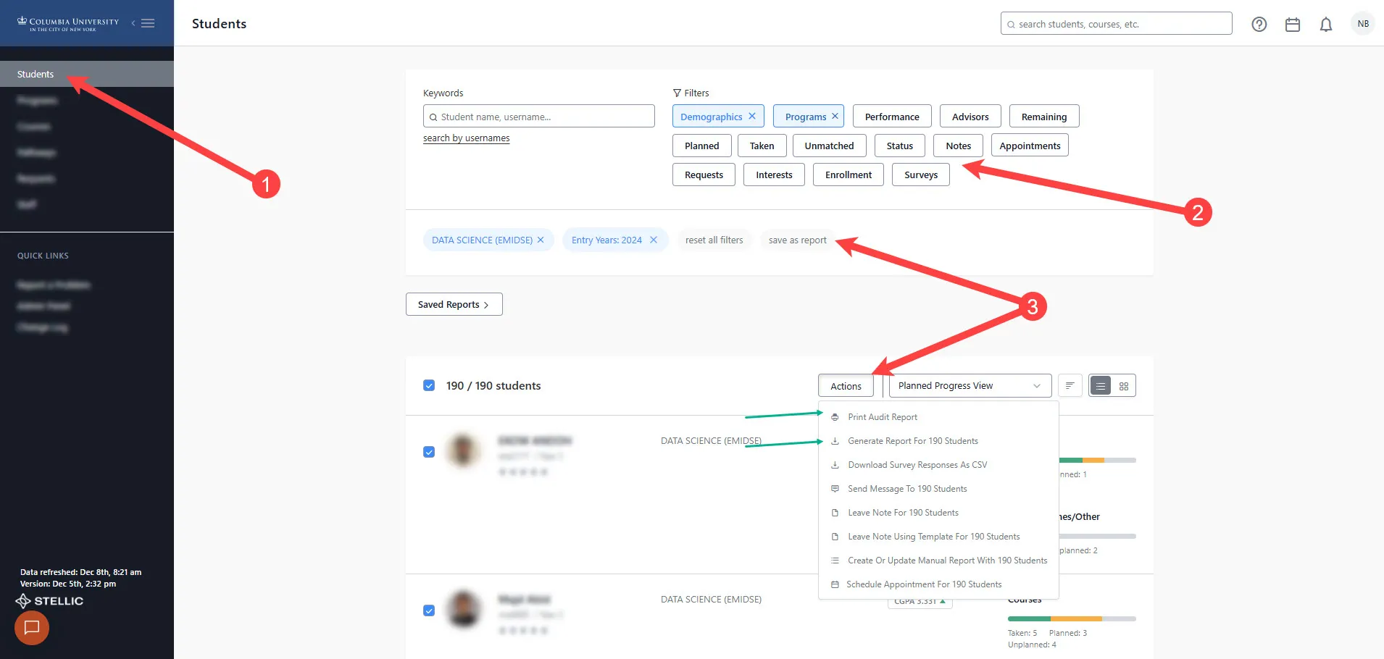1384x659 pixels.
Task: Click the Stellic logo in sidebar
Action: [49, 601]
